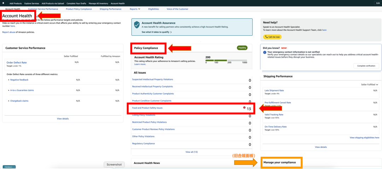The width and height of the screenshot is (382, 169).
Task: Open Order Defect Rate link
Action: pos(17,62)
